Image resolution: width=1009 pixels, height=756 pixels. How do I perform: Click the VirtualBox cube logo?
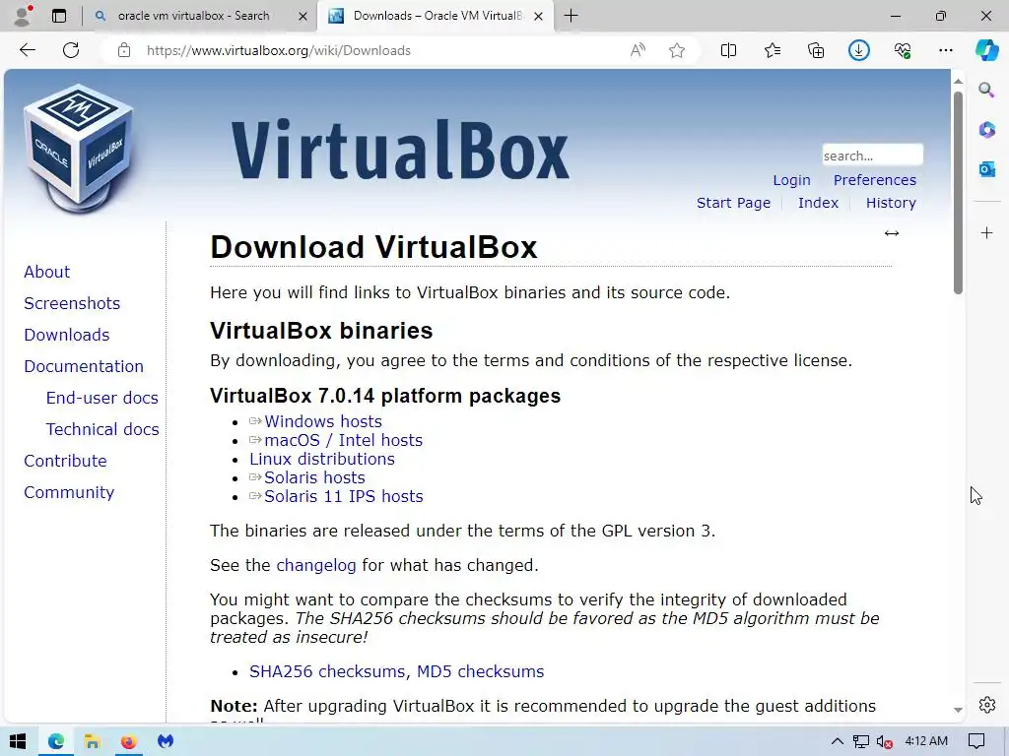[x=79, y=149]
